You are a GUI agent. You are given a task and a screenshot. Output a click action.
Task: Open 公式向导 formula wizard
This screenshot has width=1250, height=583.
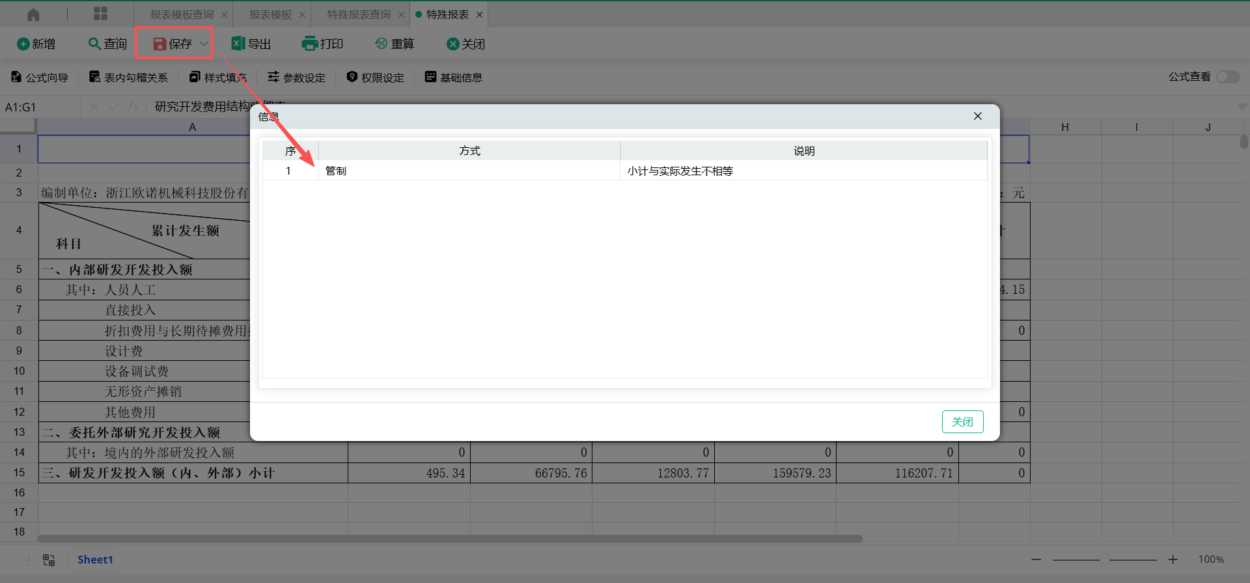tap(40, 78)
